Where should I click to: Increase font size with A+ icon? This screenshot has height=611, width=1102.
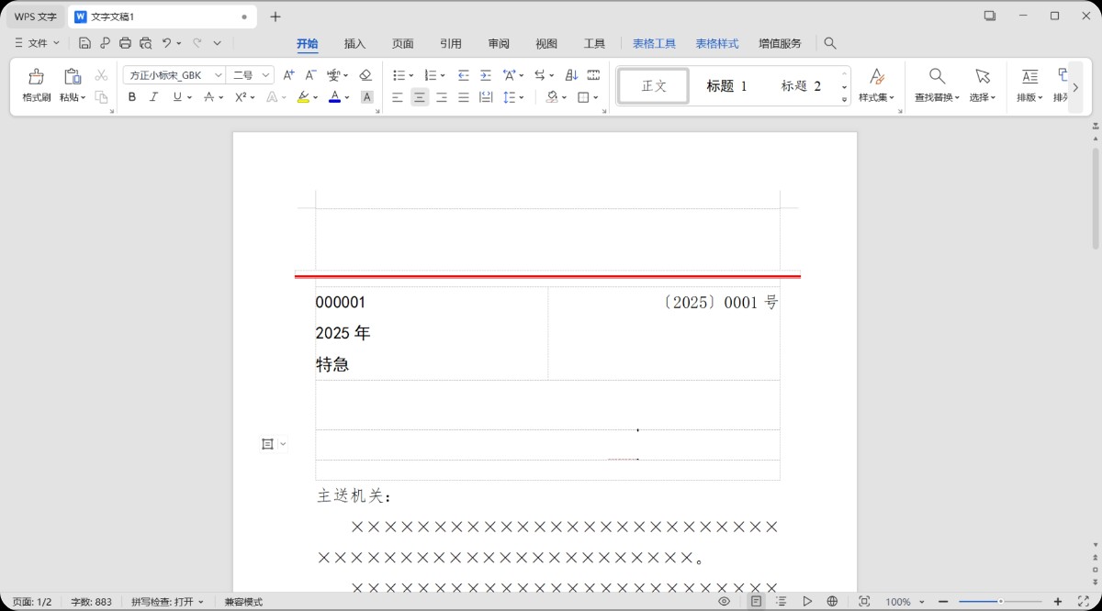(x=288, y=75)
